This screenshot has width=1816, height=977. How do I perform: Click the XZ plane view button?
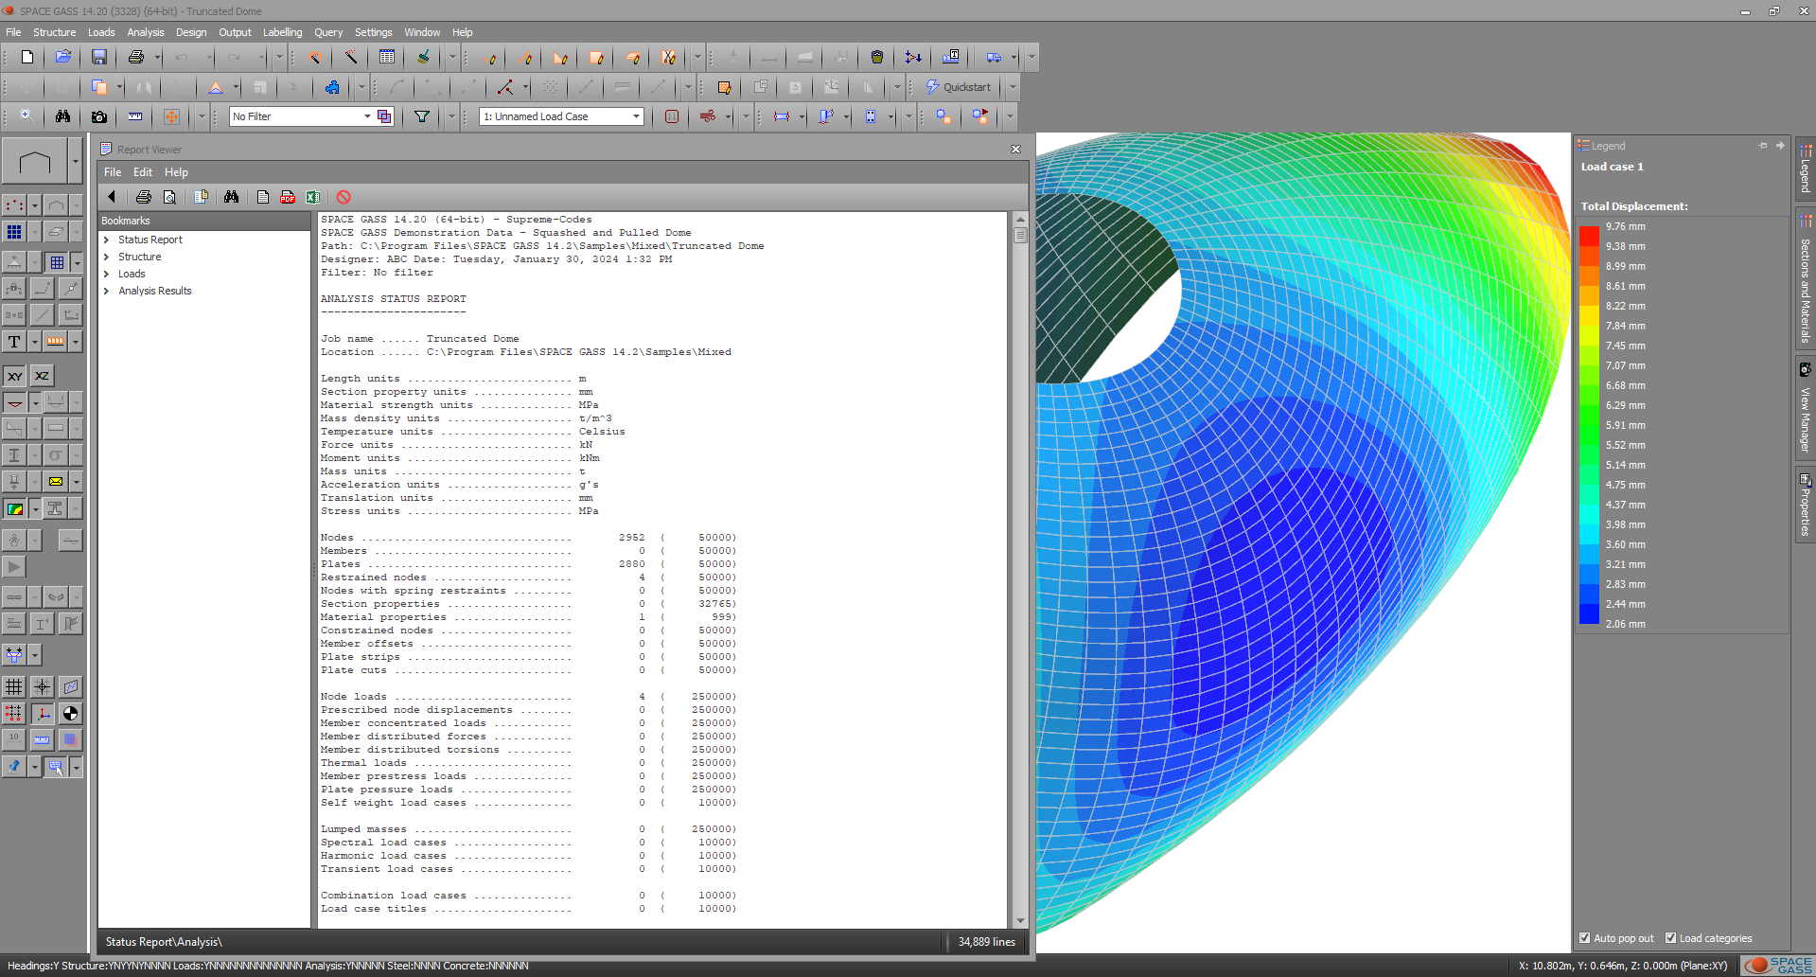coord(42,376)
